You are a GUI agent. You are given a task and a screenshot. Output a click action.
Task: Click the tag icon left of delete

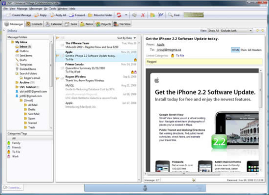tap(134, 15)
